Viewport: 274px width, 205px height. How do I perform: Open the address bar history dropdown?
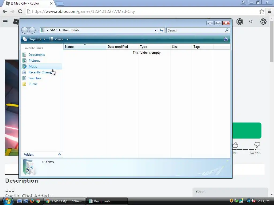155,30
